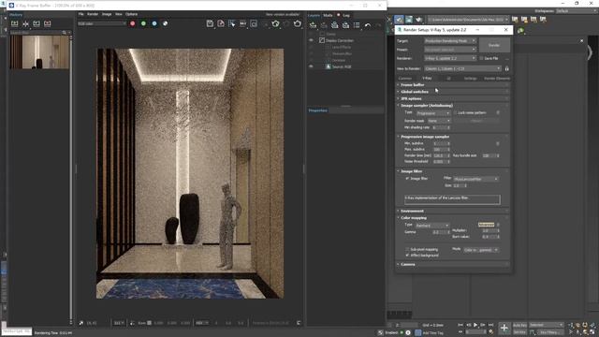Open the Settings tab in Render Setup

[470, 79]
